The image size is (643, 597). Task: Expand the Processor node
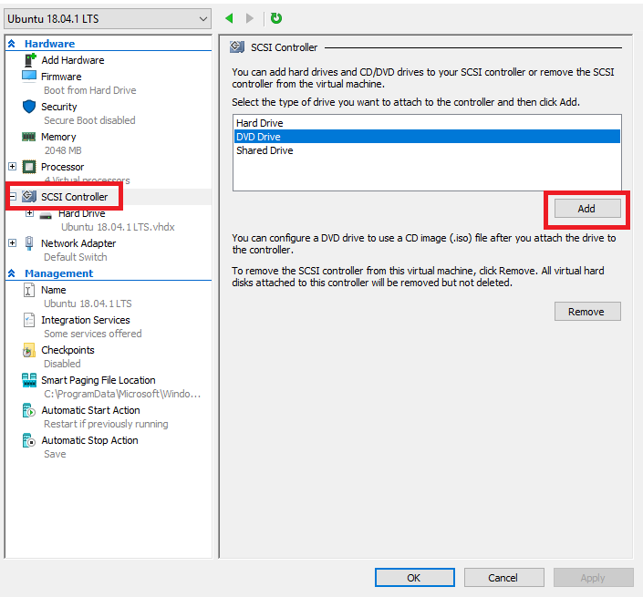coord(12,167)
